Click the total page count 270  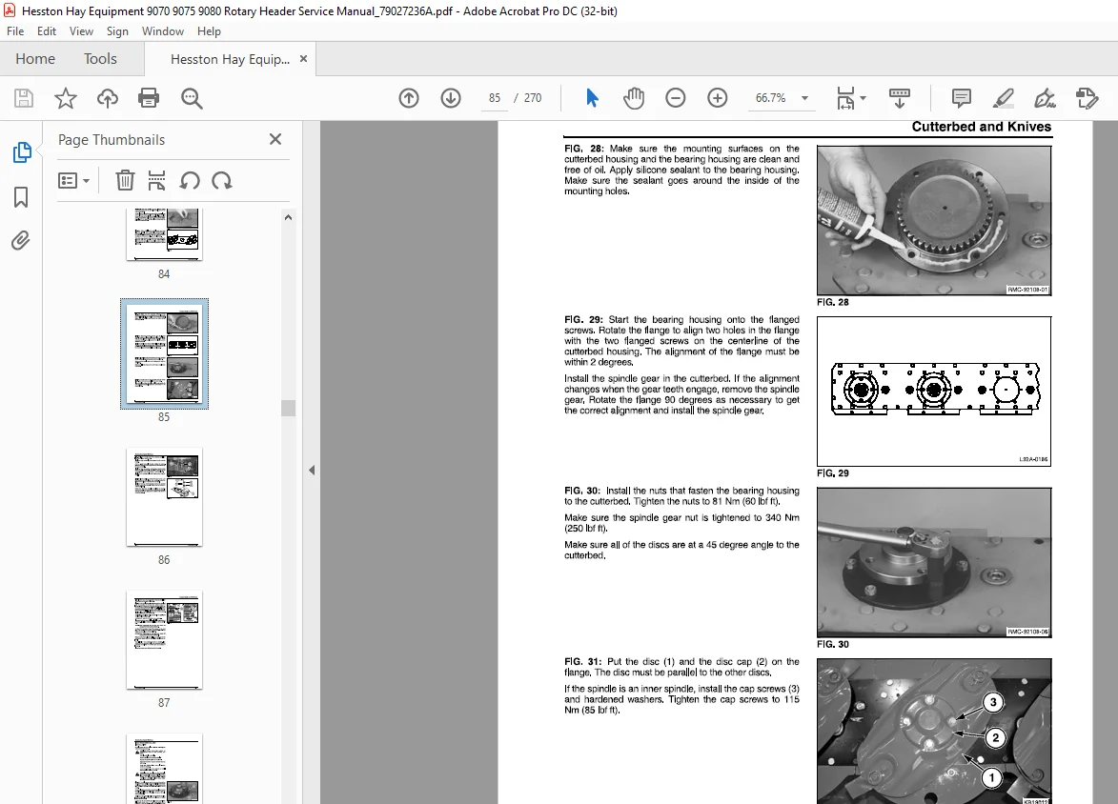[x=533, y=98]
